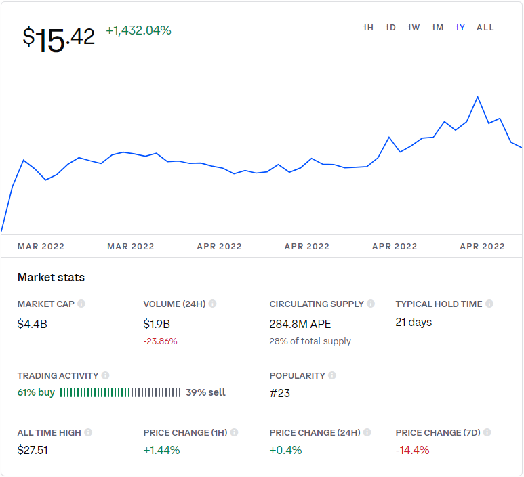Open the Trading Activity info icon

coord(105,375)
